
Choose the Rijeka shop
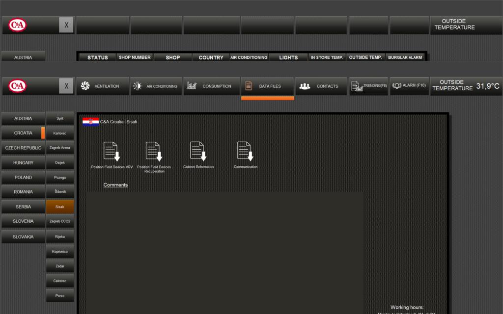(x=60, y=236)
